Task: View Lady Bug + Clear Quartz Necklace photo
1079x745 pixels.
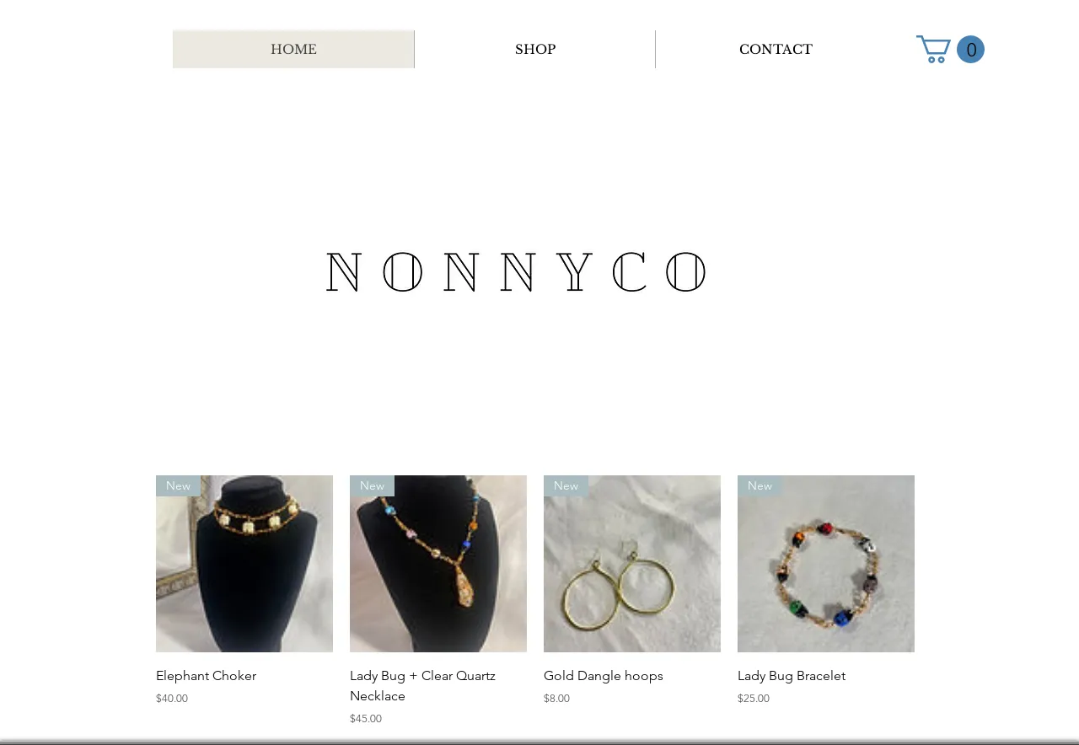Action: [x=438, y=564]
